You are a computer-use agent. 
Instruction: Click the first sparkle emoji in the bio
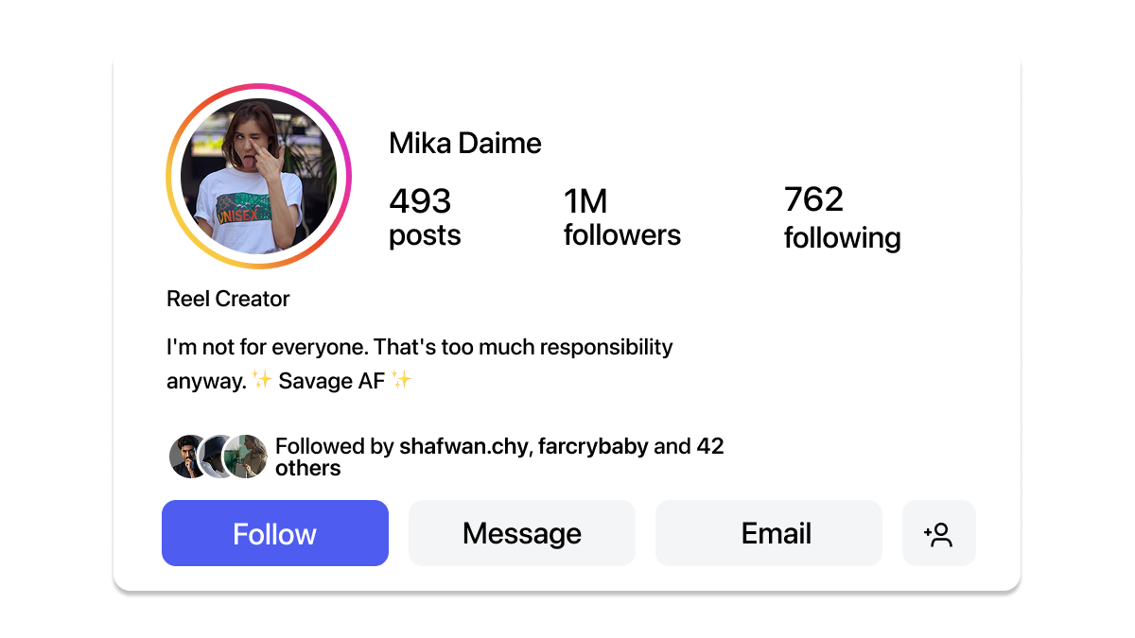pyautogui.click(x=261, y=380)
